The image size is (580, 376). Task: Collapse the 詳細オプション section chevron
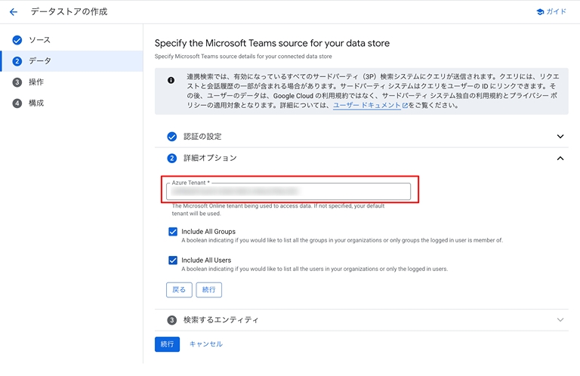pyautogui.click(x=560, y=159)
